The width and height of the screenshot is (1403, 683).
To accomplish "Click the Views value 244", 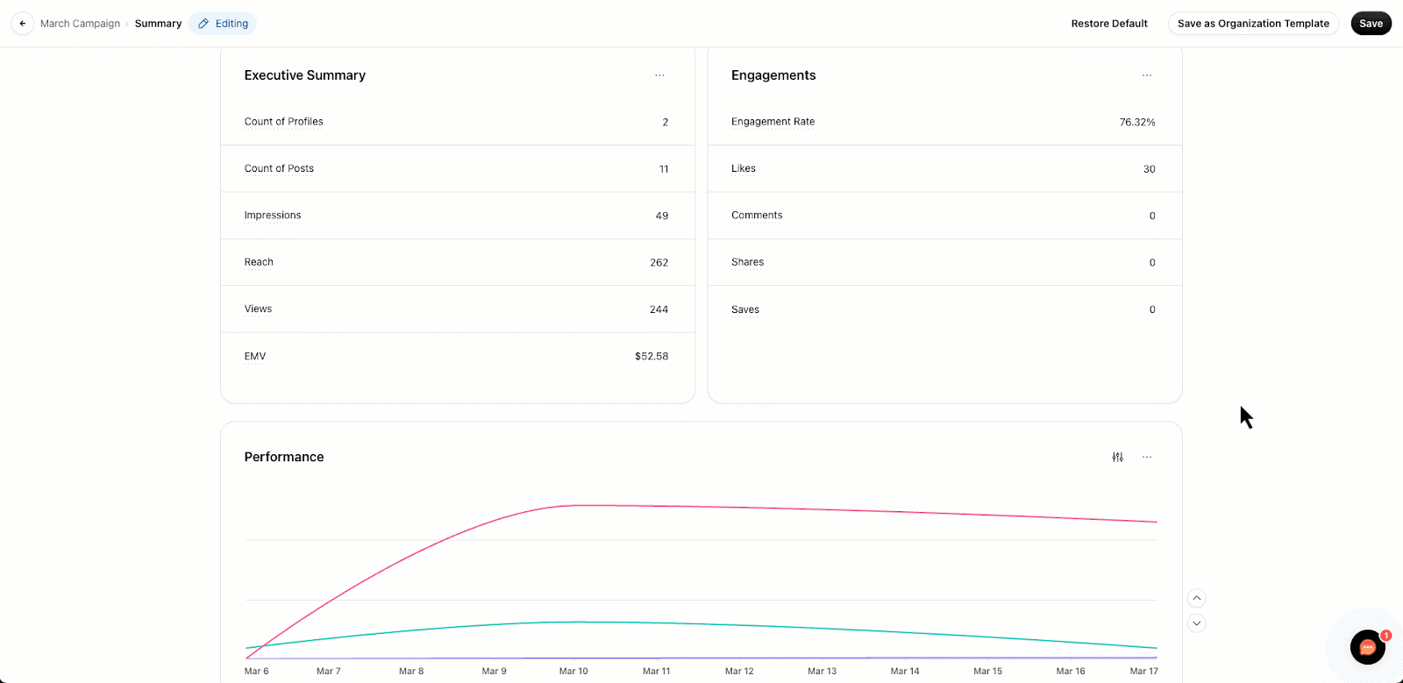I will coord(659,309).
